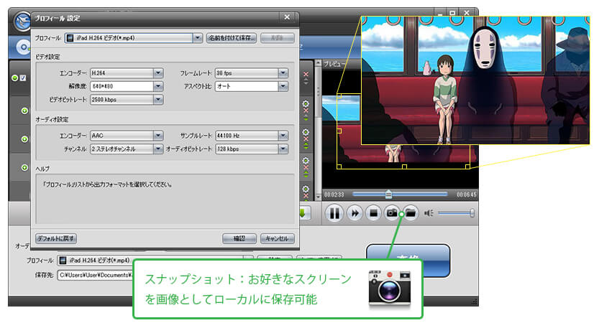Click the app logo in the title bar

coord(22,22)
